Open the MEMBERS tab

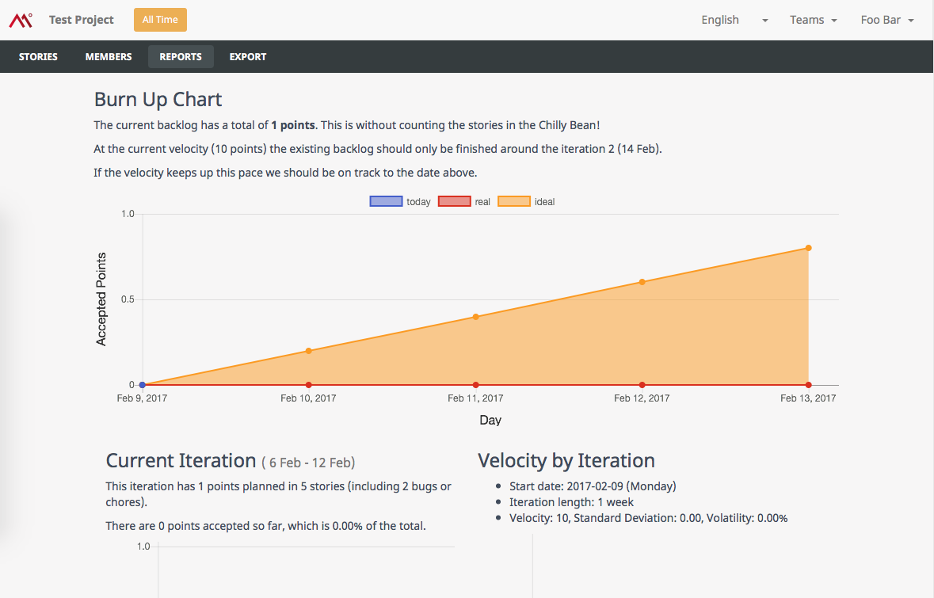pos(108,56)
